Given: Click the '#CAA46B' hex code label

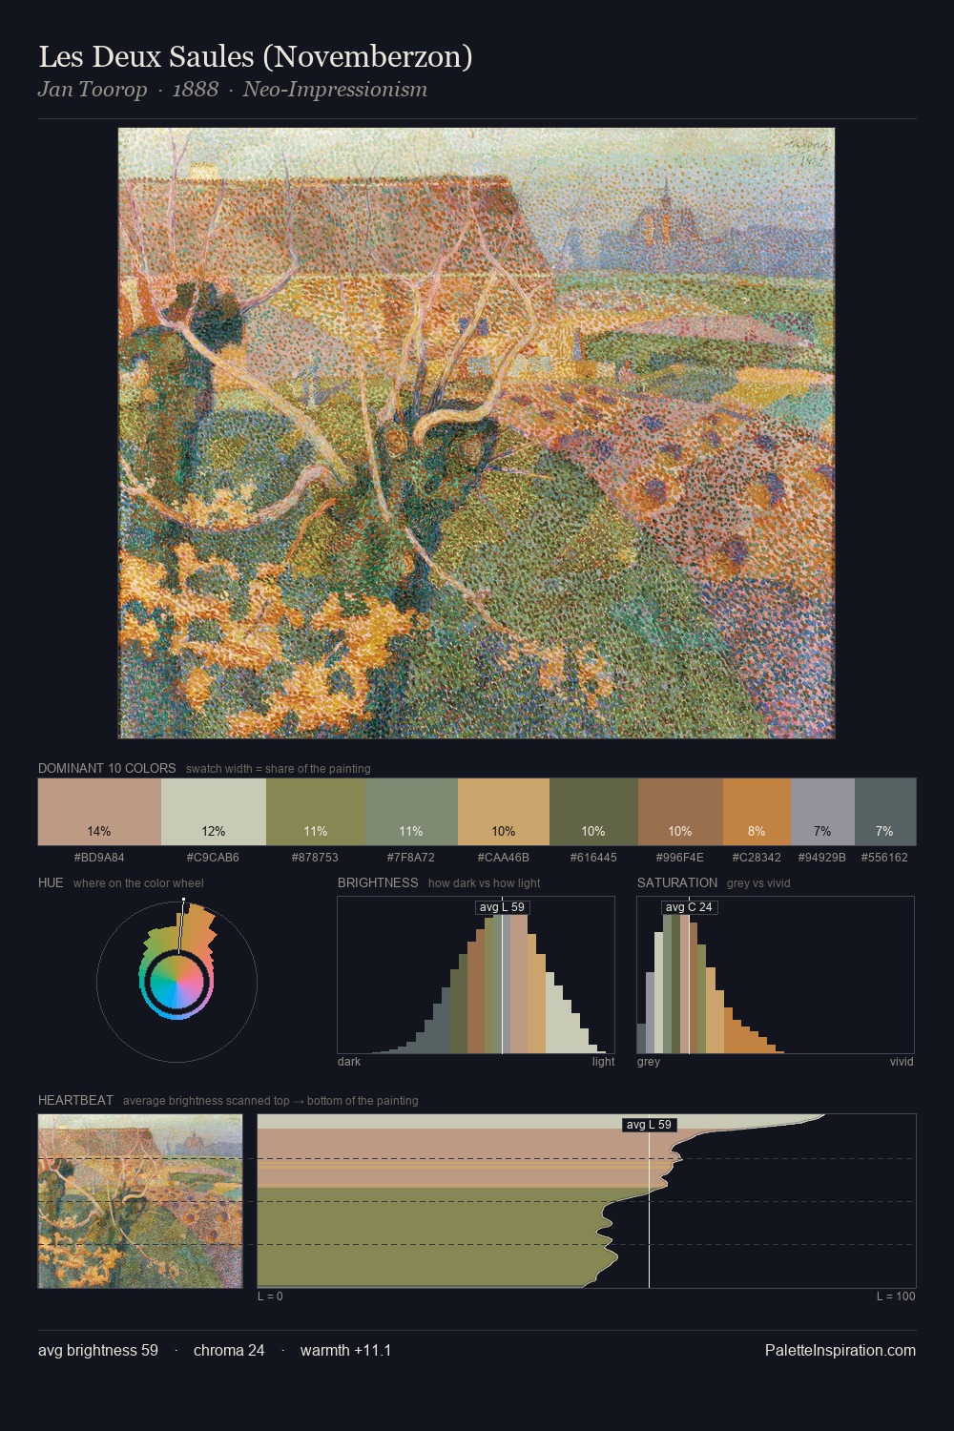Looking at the screenshot, I should pos(504,858).
